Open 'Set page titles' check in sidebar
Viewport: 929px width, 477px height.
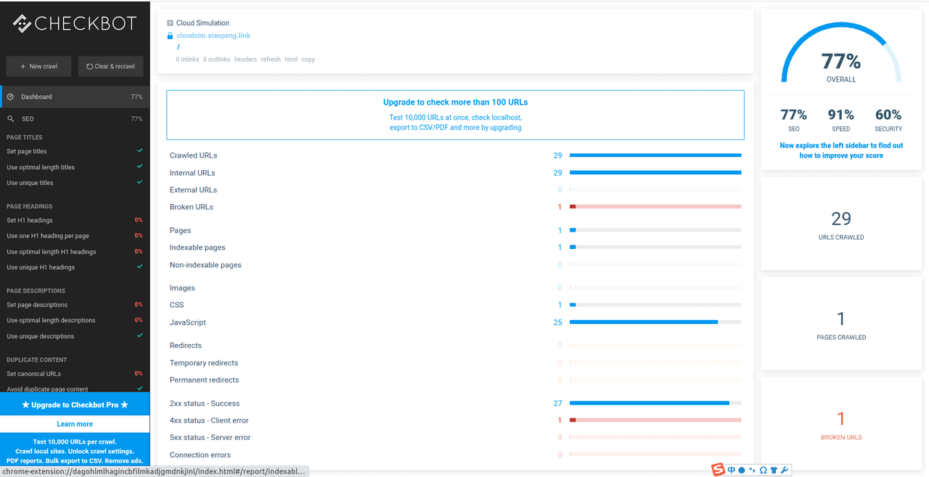click(x=27, y=151)
